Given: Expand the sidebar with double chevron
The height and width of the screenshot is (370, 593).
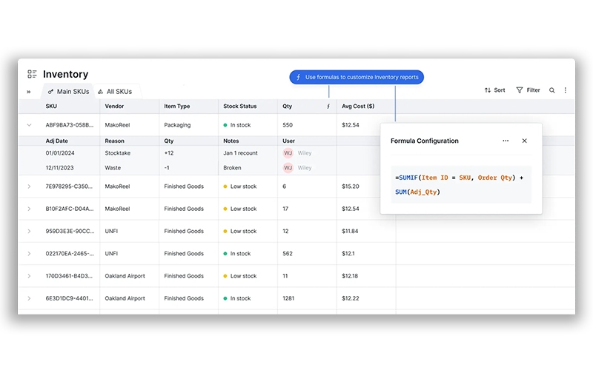Looking at the screenshot, I should [29, 92].
